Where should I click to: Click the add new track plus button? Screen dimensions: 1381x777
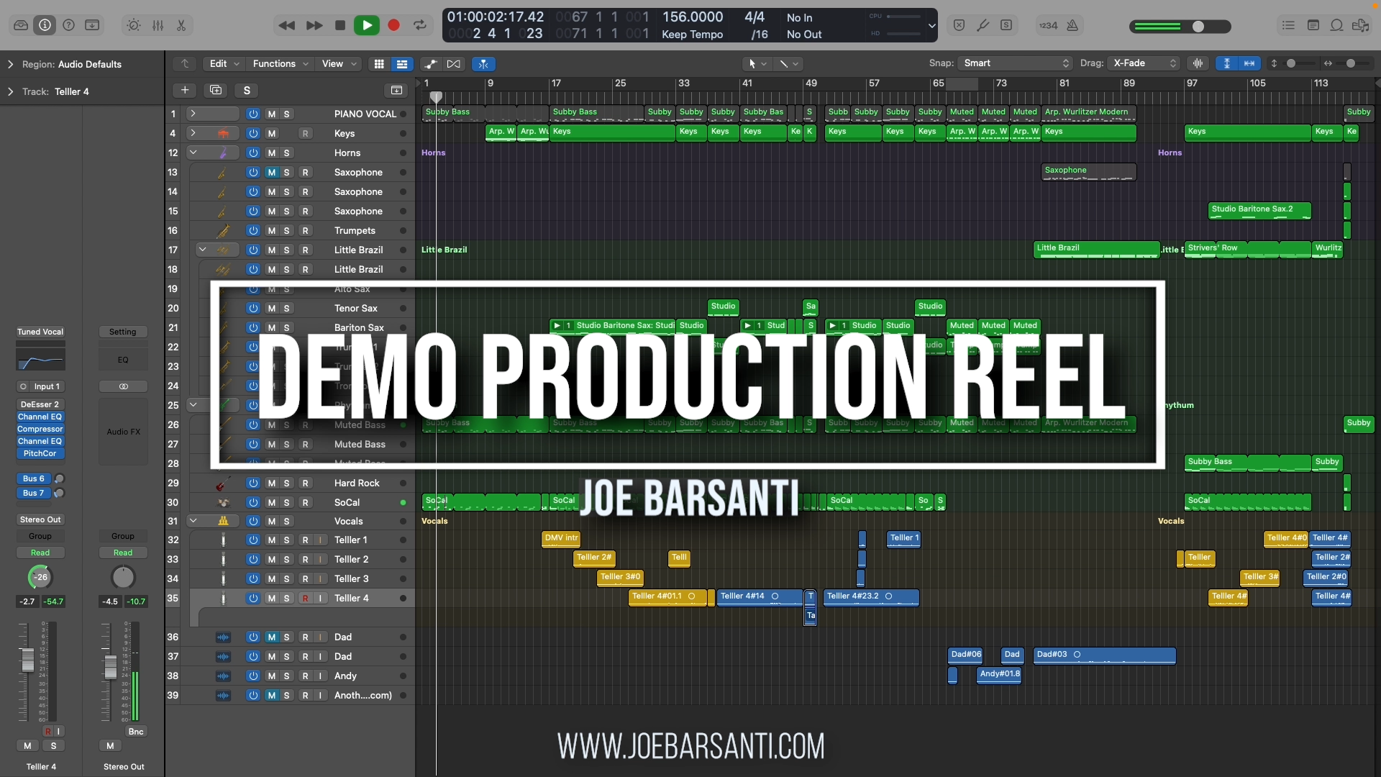(x=185, y=90)
